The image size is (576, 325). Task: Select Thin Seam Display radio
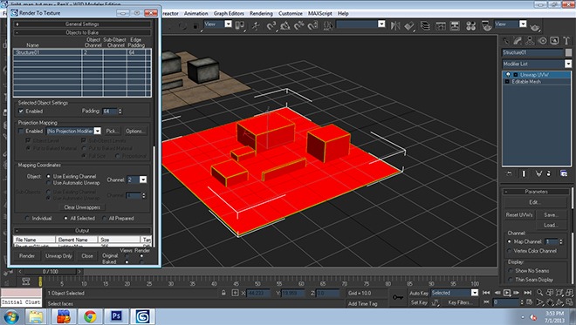(511, 280)
